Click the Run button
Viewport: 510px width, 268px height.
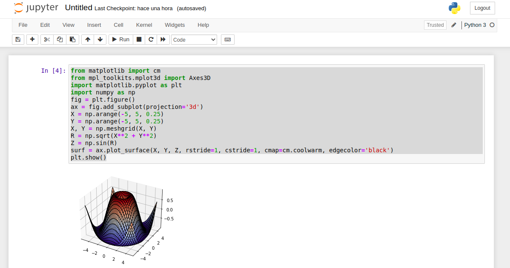[x=120, y=40]
